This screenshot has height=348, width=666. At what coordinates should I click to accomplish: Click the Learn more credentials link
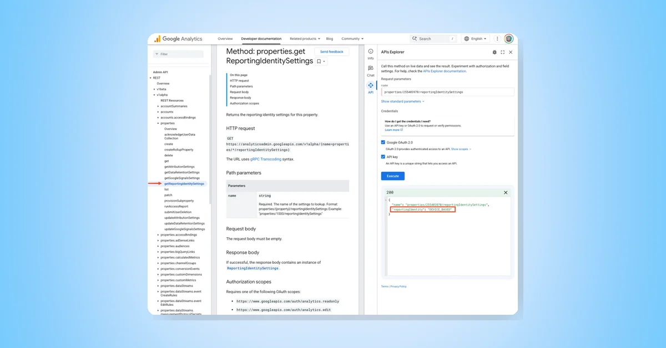(393, 130)
